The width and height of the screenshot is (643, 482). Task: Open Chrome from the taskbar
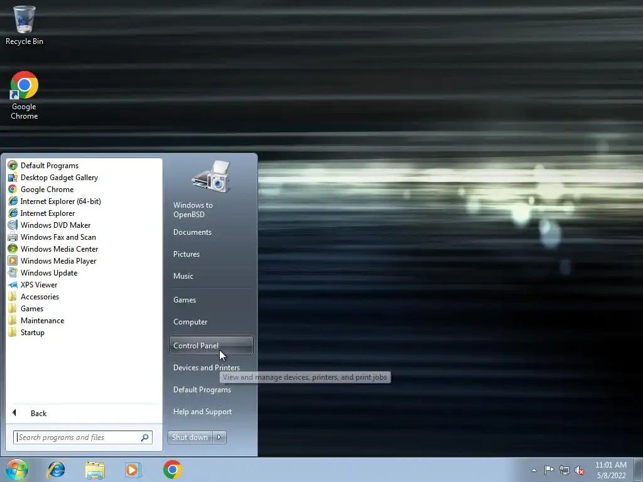(172, 469)
